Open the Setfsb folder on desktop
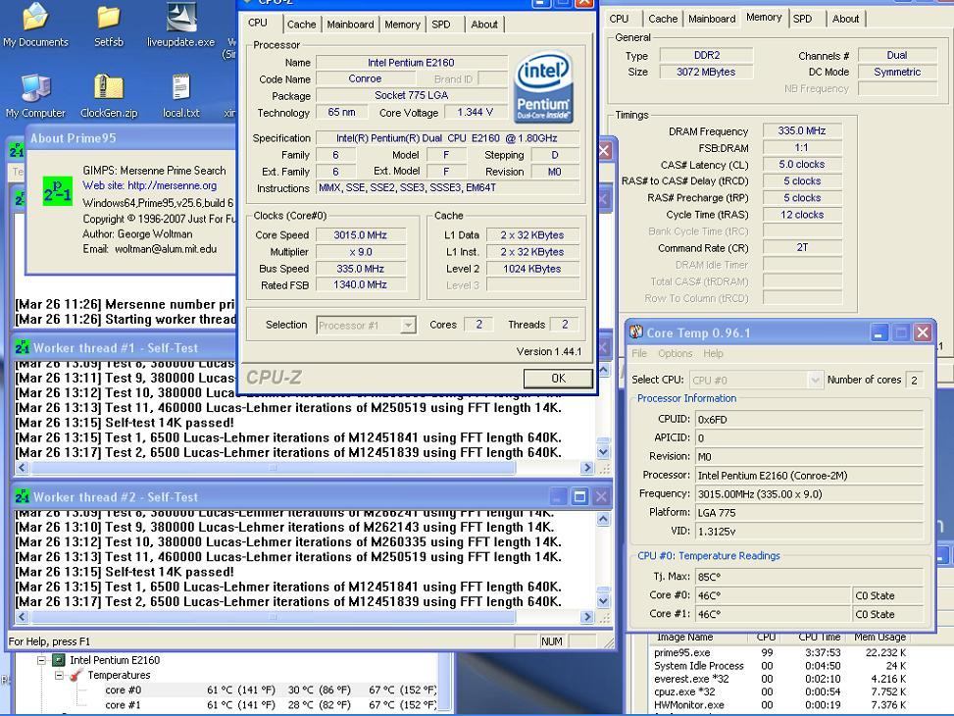 click(108, 17)
